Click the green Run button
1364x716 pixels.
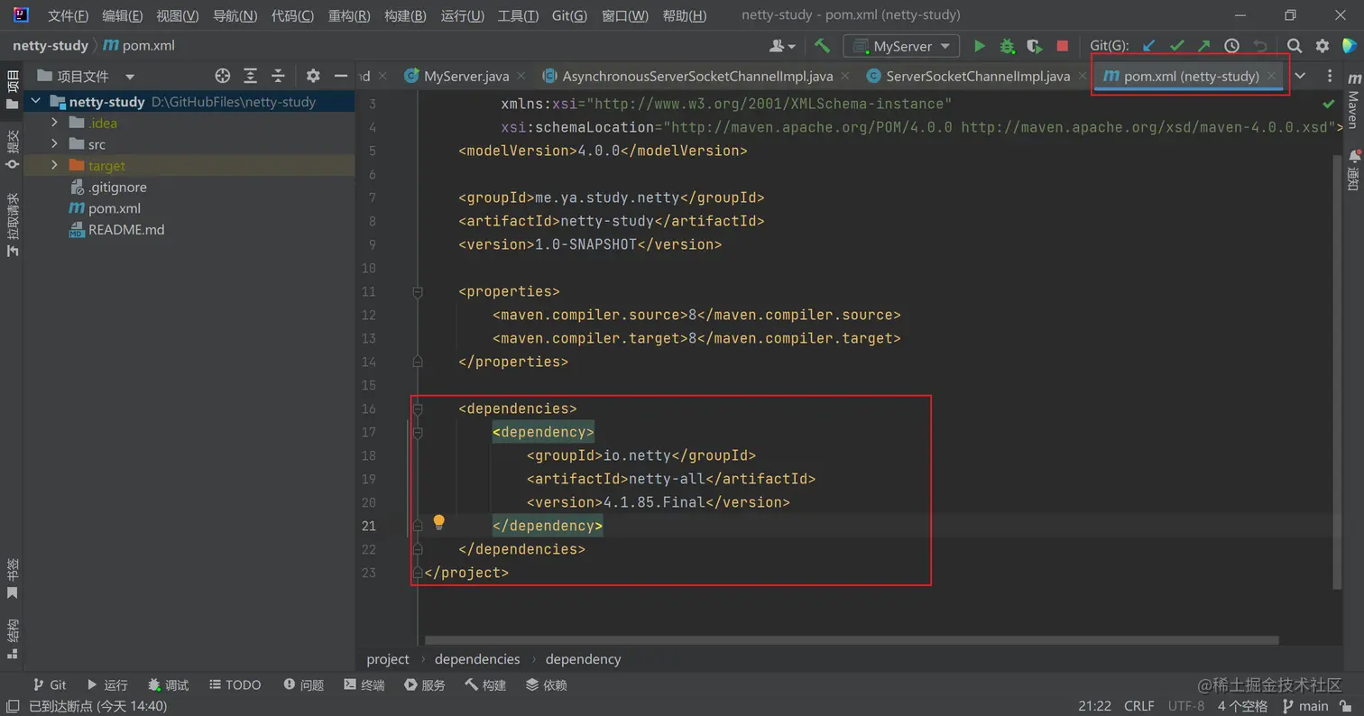point(979,46)
